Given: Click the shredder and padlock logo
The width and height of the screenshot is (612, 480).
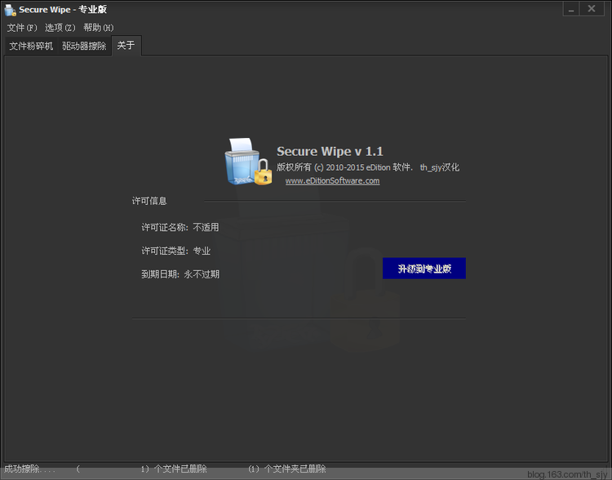Looking at the screenshot, I should tap(248, 162).
